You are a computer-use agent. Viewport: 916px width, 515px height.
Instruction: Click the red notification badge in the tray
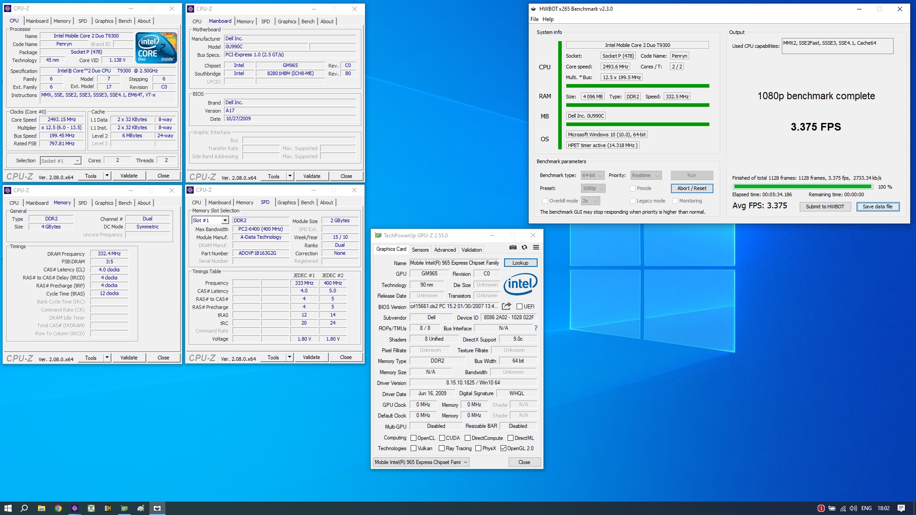pyautogui.click(x=821, y=508)
